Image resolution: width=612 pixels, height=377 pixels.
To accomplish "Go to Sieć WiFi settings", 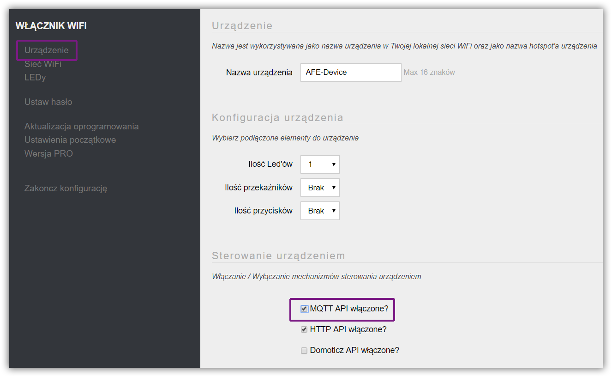I will coord(43,64).
